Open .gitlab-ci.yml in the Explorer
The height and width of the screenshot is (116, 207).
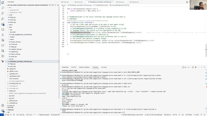coord(14,71)
